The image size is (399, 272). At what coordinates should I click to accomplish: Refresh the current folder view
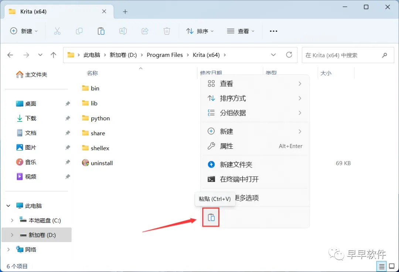click(289, 55)
